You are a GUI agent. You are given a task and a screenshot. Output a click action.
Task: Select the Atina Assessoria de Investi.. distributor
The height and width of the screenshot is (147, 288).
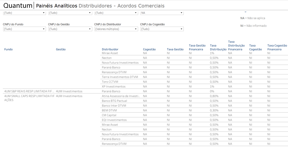(121, 96)
